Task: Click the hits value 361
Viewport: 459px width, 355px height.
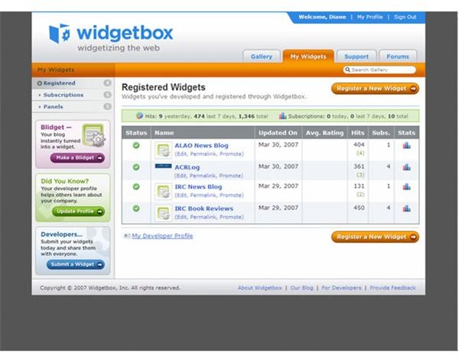Action: click(359, 166)
